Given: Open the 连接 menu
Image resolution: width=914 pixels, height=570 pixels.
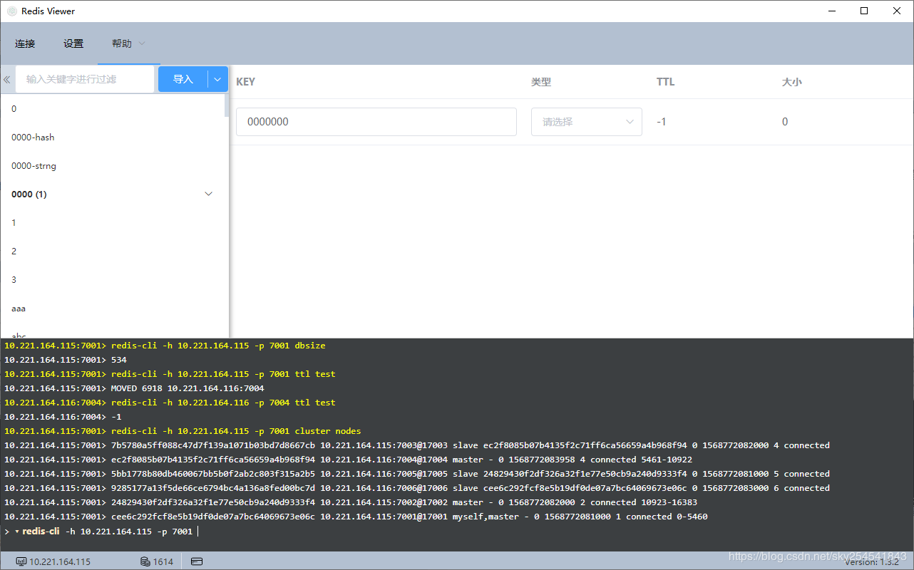Looking at the screenshot, I should tap(25, 43).
